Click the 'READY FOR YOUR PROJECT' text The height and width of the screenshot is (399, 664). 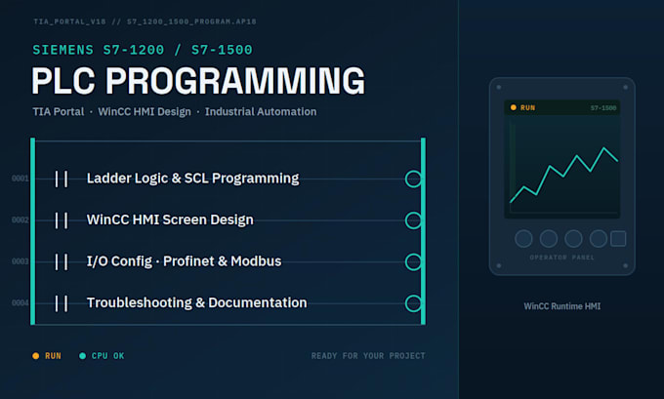tap(368, 356)
